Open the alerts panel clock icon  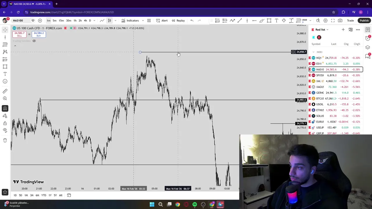(x=368, y=38)
